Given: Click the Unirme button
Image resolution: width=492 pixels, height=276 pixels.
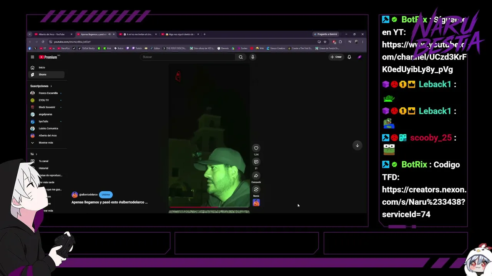Looking at the screenshot, I should click(106, 195).
